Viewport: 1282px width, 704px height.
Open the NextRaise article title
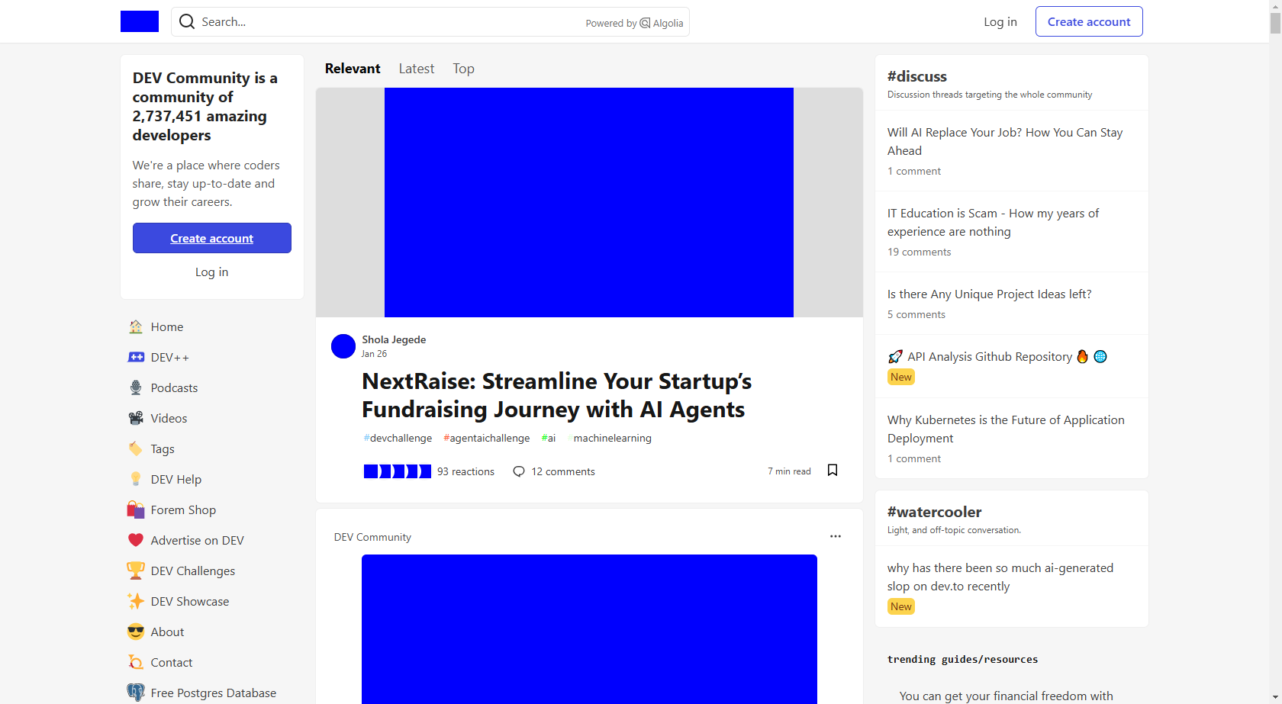click(x=556, y=395)
